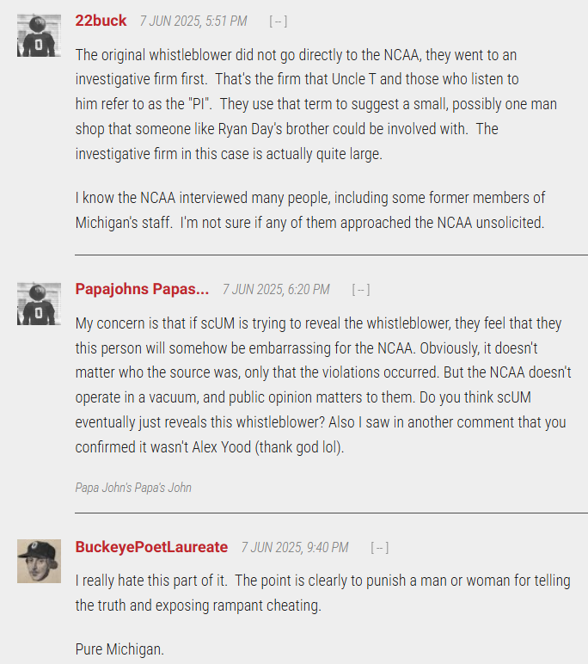Collapse the 22buck comment thread
The height and width of the screenshot is (664, 588).
279,21
